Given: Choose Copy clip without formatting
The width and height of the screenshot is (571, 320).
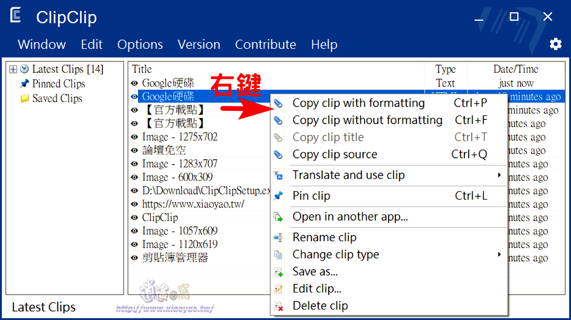Looking at the screenshot, I should 388,120.
